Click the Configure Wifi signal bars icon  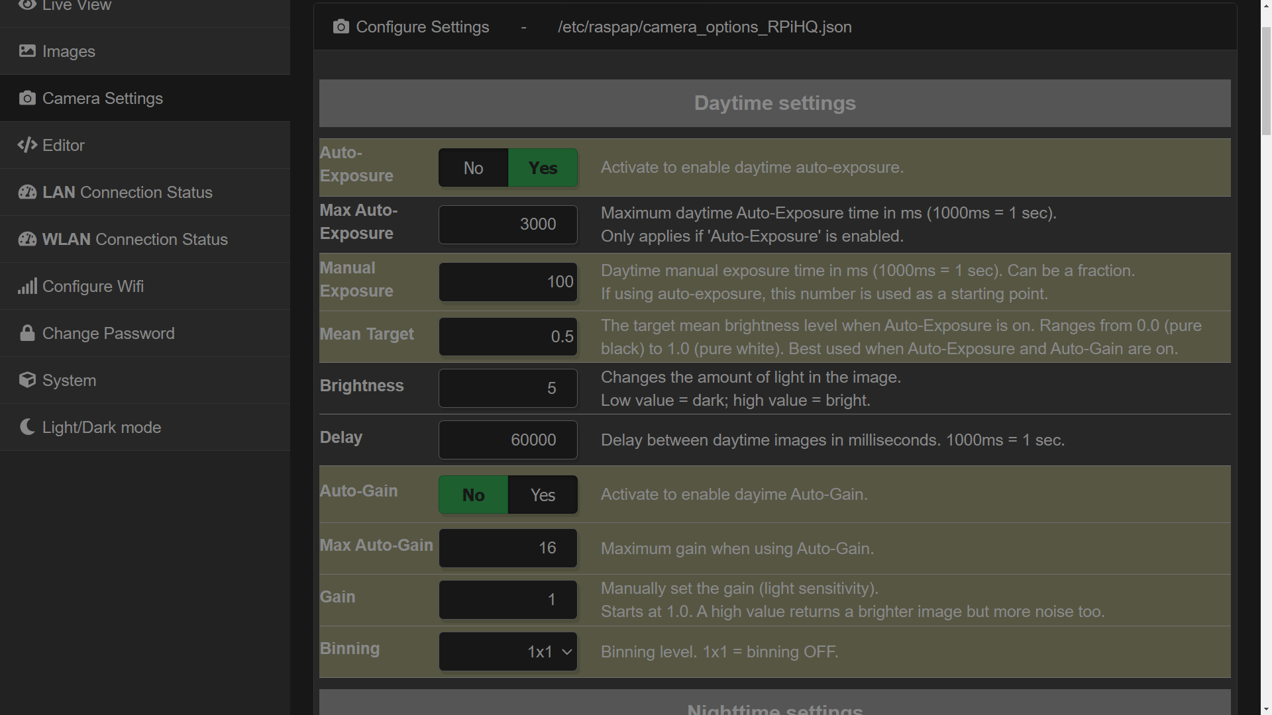tap(27, 286)
